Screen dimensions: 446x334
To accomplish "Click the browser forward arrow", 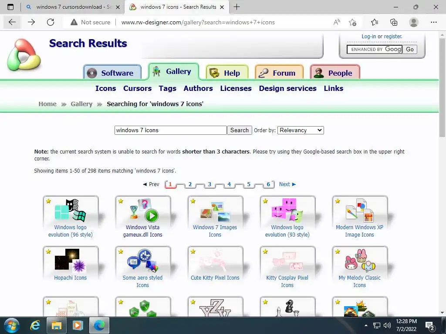I will [31, 22].
